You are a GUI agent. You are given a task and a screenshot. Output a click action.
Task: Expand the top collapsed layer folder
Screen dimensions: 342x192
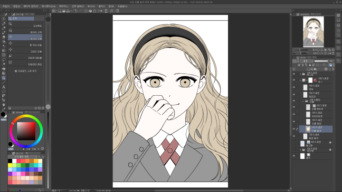300,74
